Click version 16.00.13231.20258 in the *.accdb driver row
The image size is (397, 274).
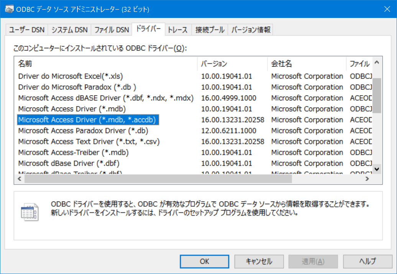point(233,120)
